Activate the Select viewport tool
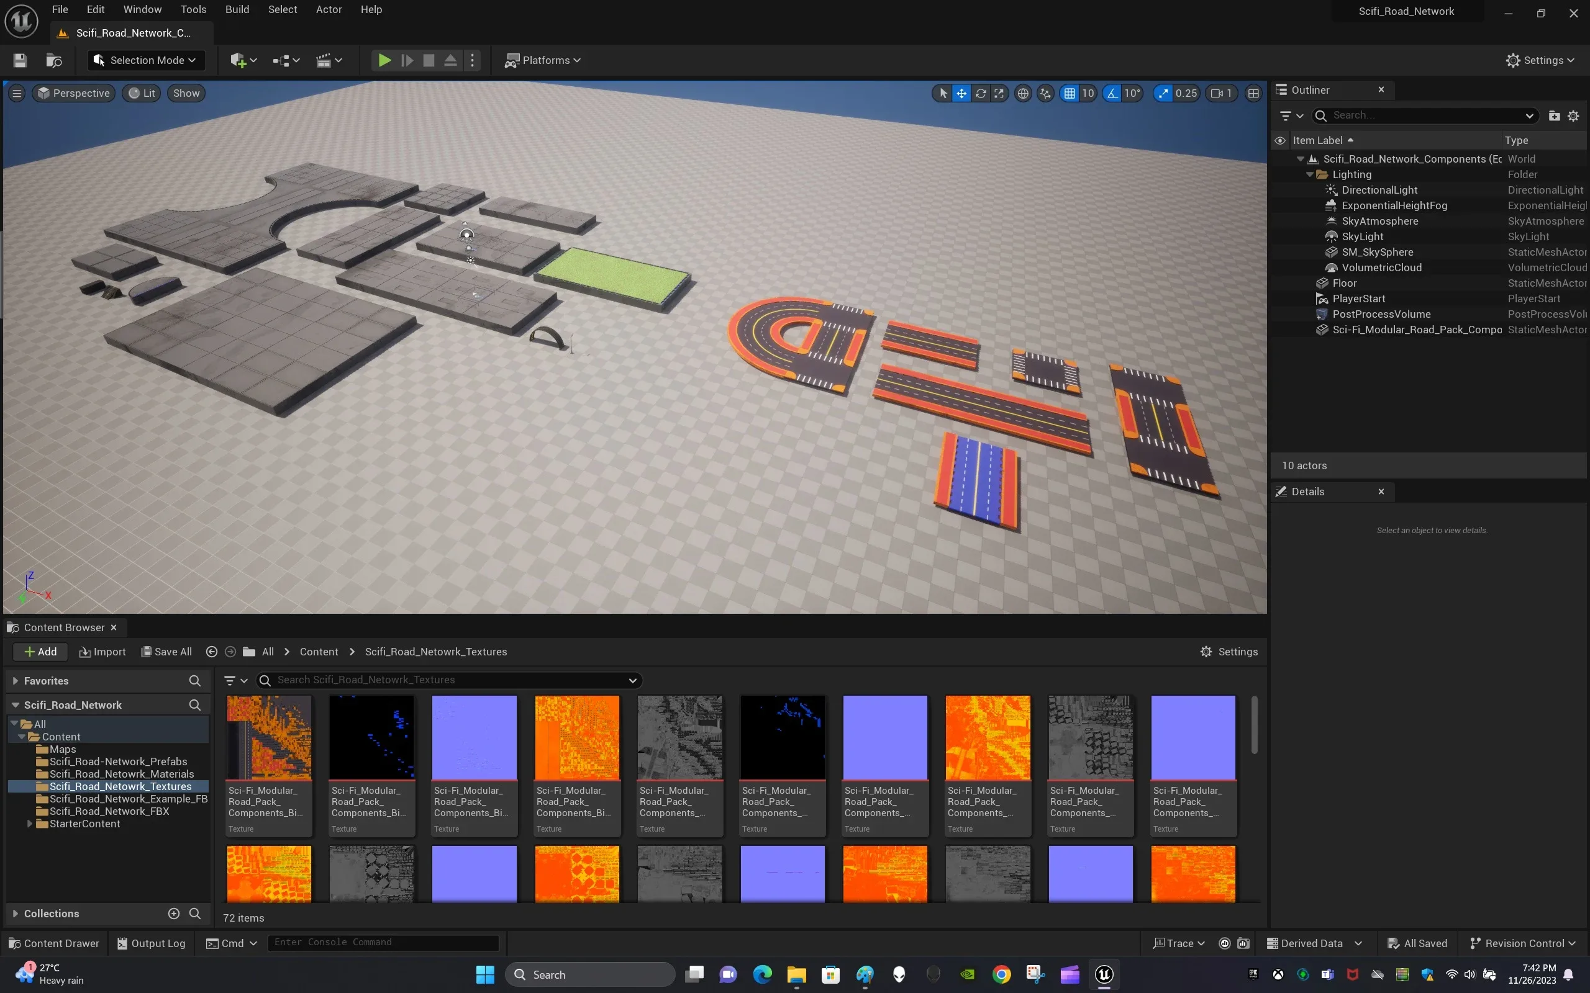1590x993 pixels. click(943, 93)
